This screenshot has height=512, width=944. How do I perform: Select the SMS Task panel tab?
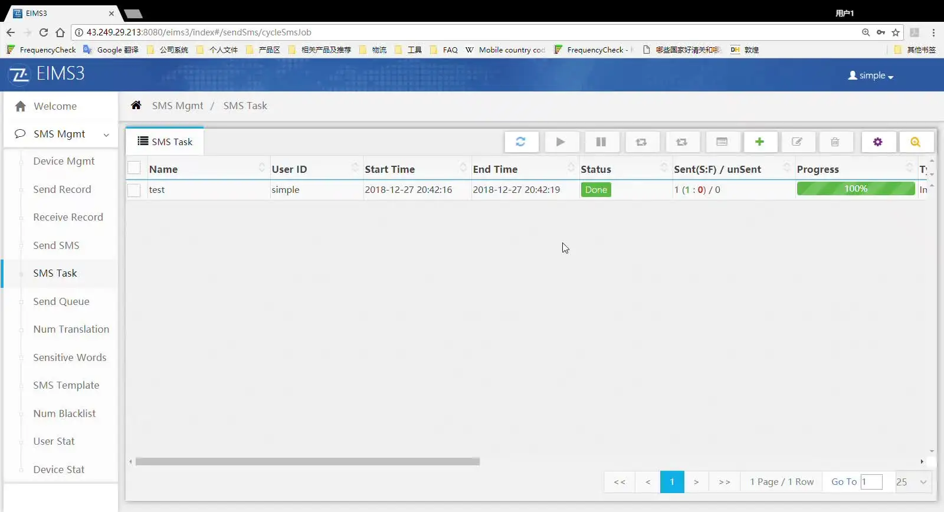[165, 142]
